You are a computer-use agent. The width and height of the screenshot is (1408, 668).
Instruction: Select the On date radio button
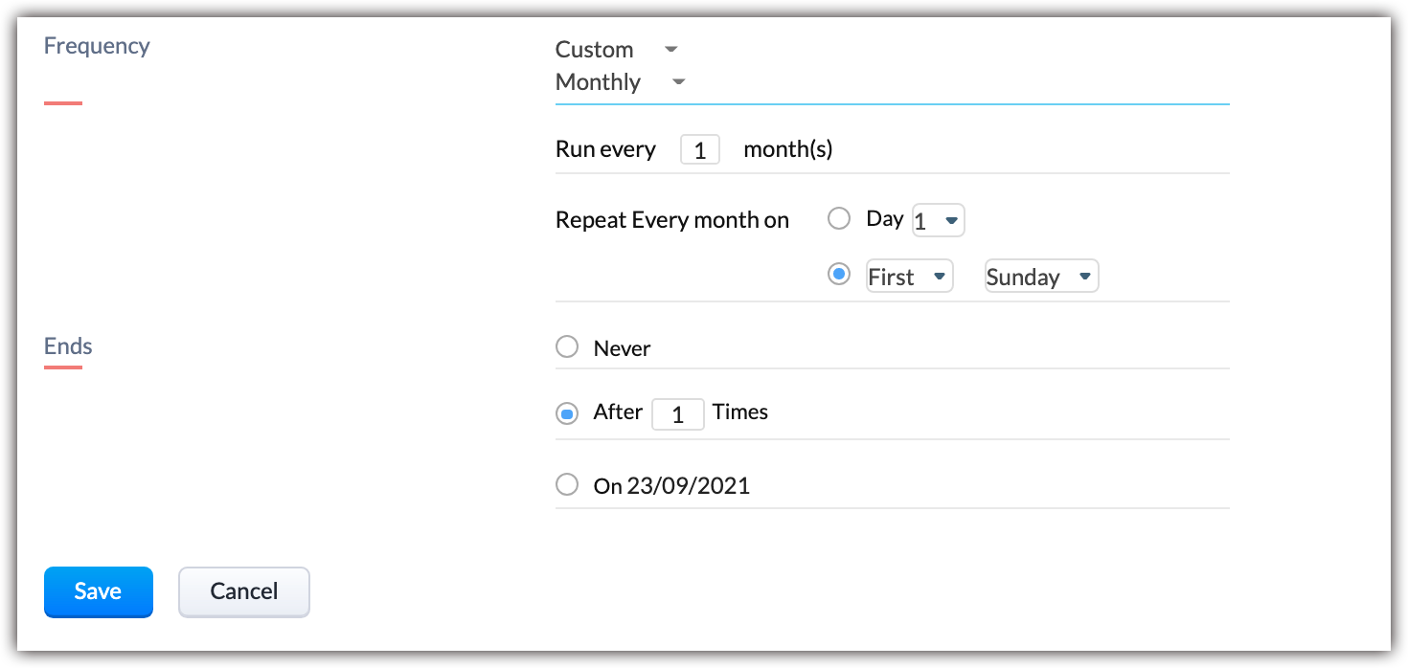(567, 484)
